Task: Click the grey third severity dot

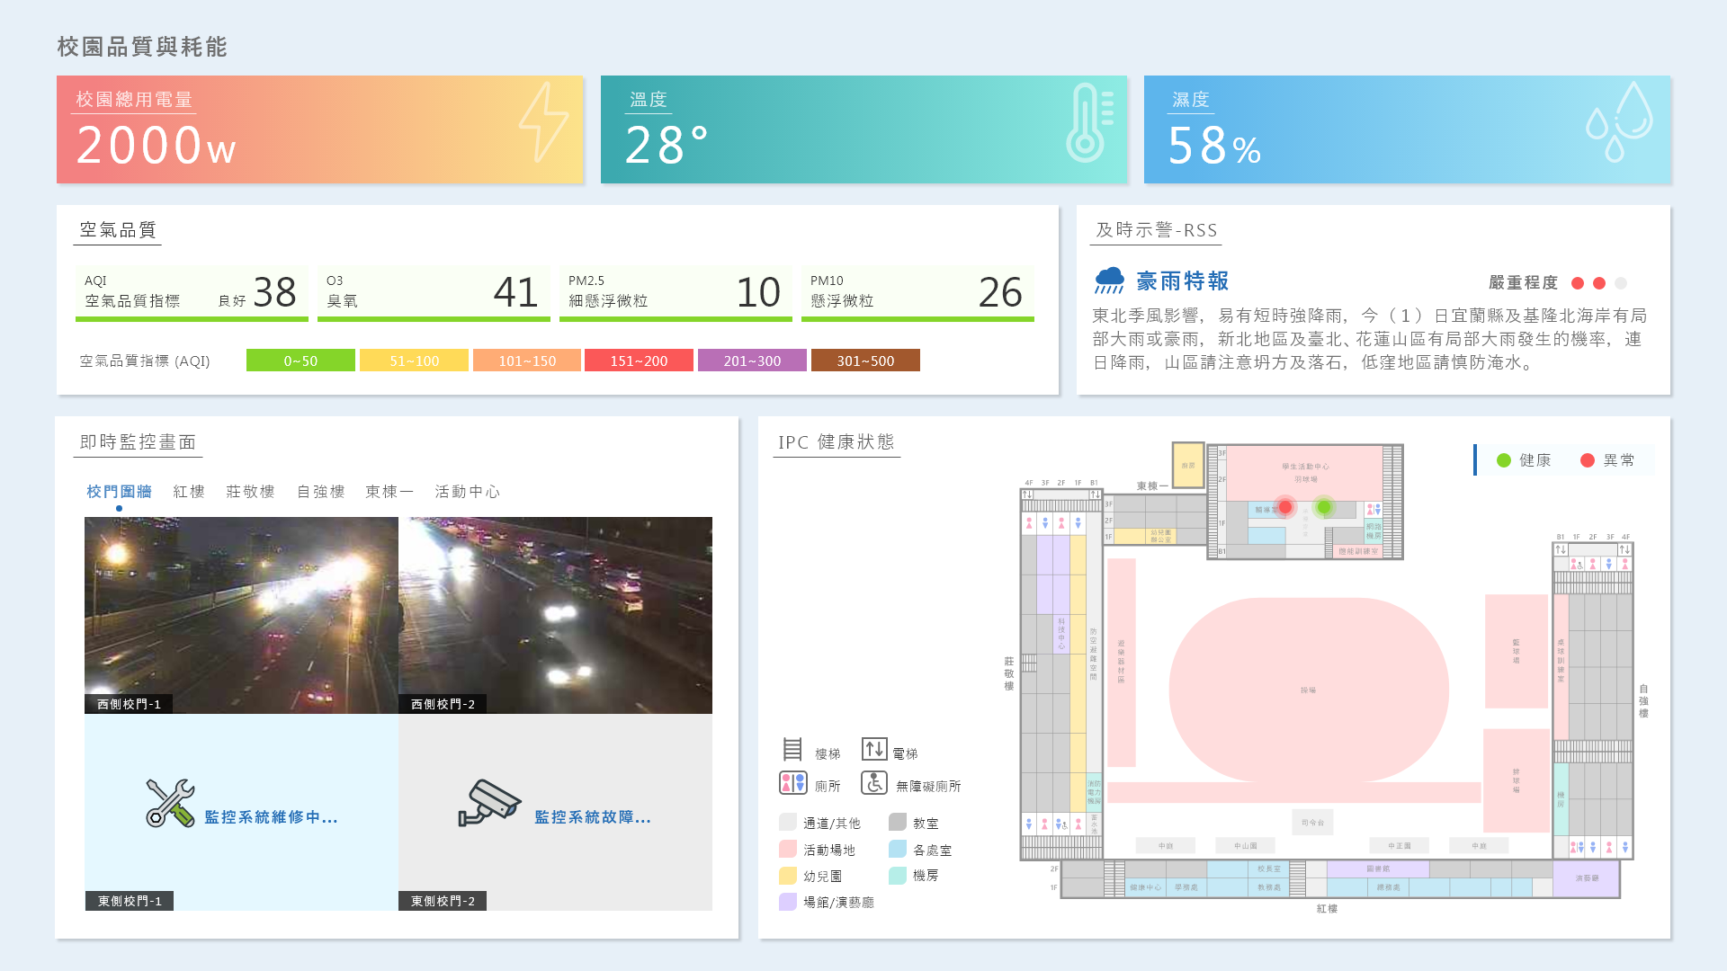Action: 1621,283
